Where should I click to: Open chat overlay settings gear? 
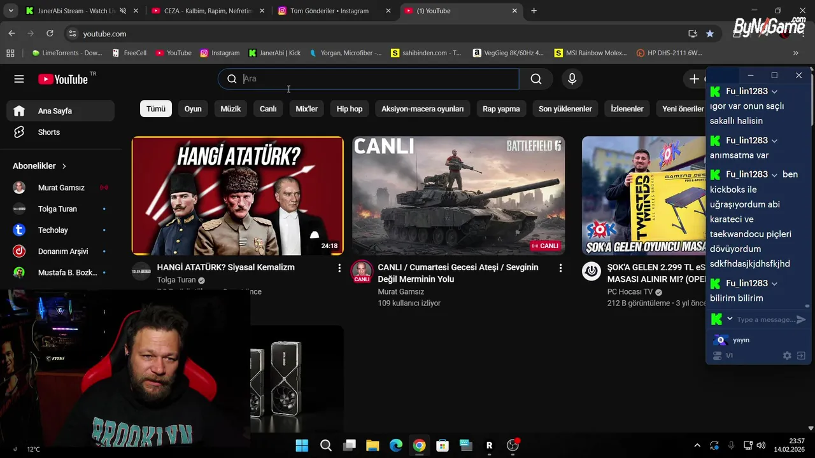coord(787,356)
